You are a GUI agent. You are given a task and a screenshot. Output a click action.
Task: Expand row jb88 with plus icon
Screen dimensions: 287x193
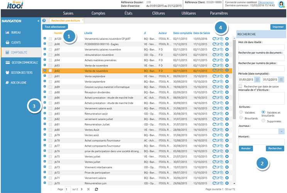point(45,92)
